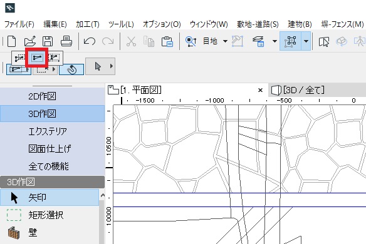Open the 敷地-道路(S) menu

(258, 24)
